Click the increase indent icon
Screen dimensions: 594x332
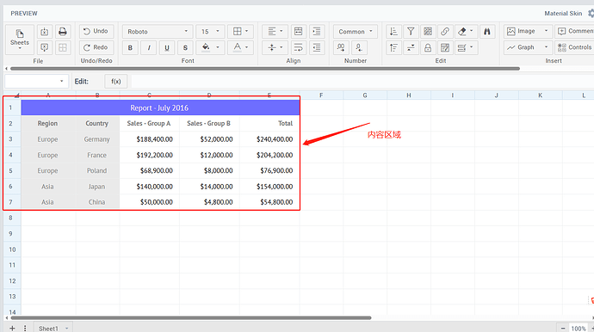[317, 32]
